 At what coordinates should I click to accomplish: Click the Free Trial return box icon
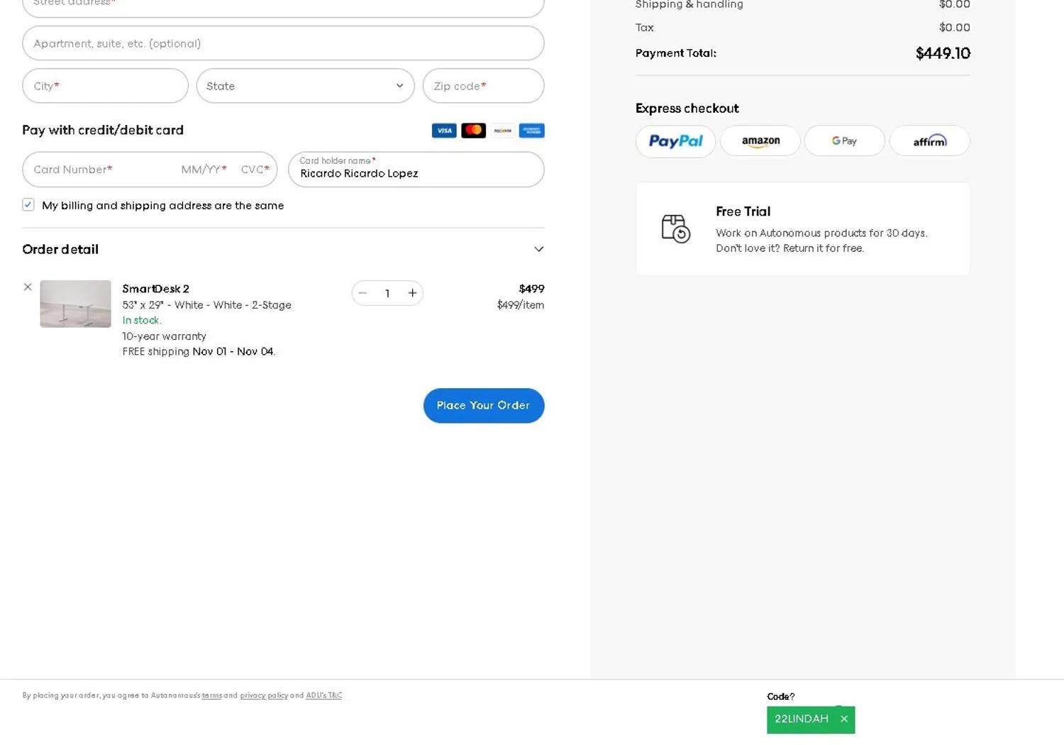point(675,228)
